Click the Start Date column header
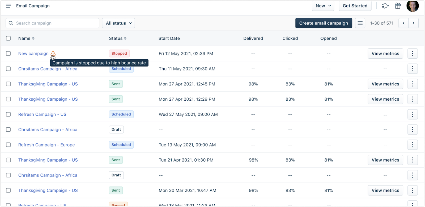The height and width of the screenshot is (207, 425). pos(169,38)
